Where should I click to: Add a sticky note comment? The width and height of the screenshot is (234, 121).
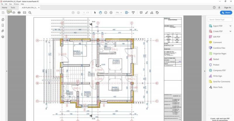141,13
